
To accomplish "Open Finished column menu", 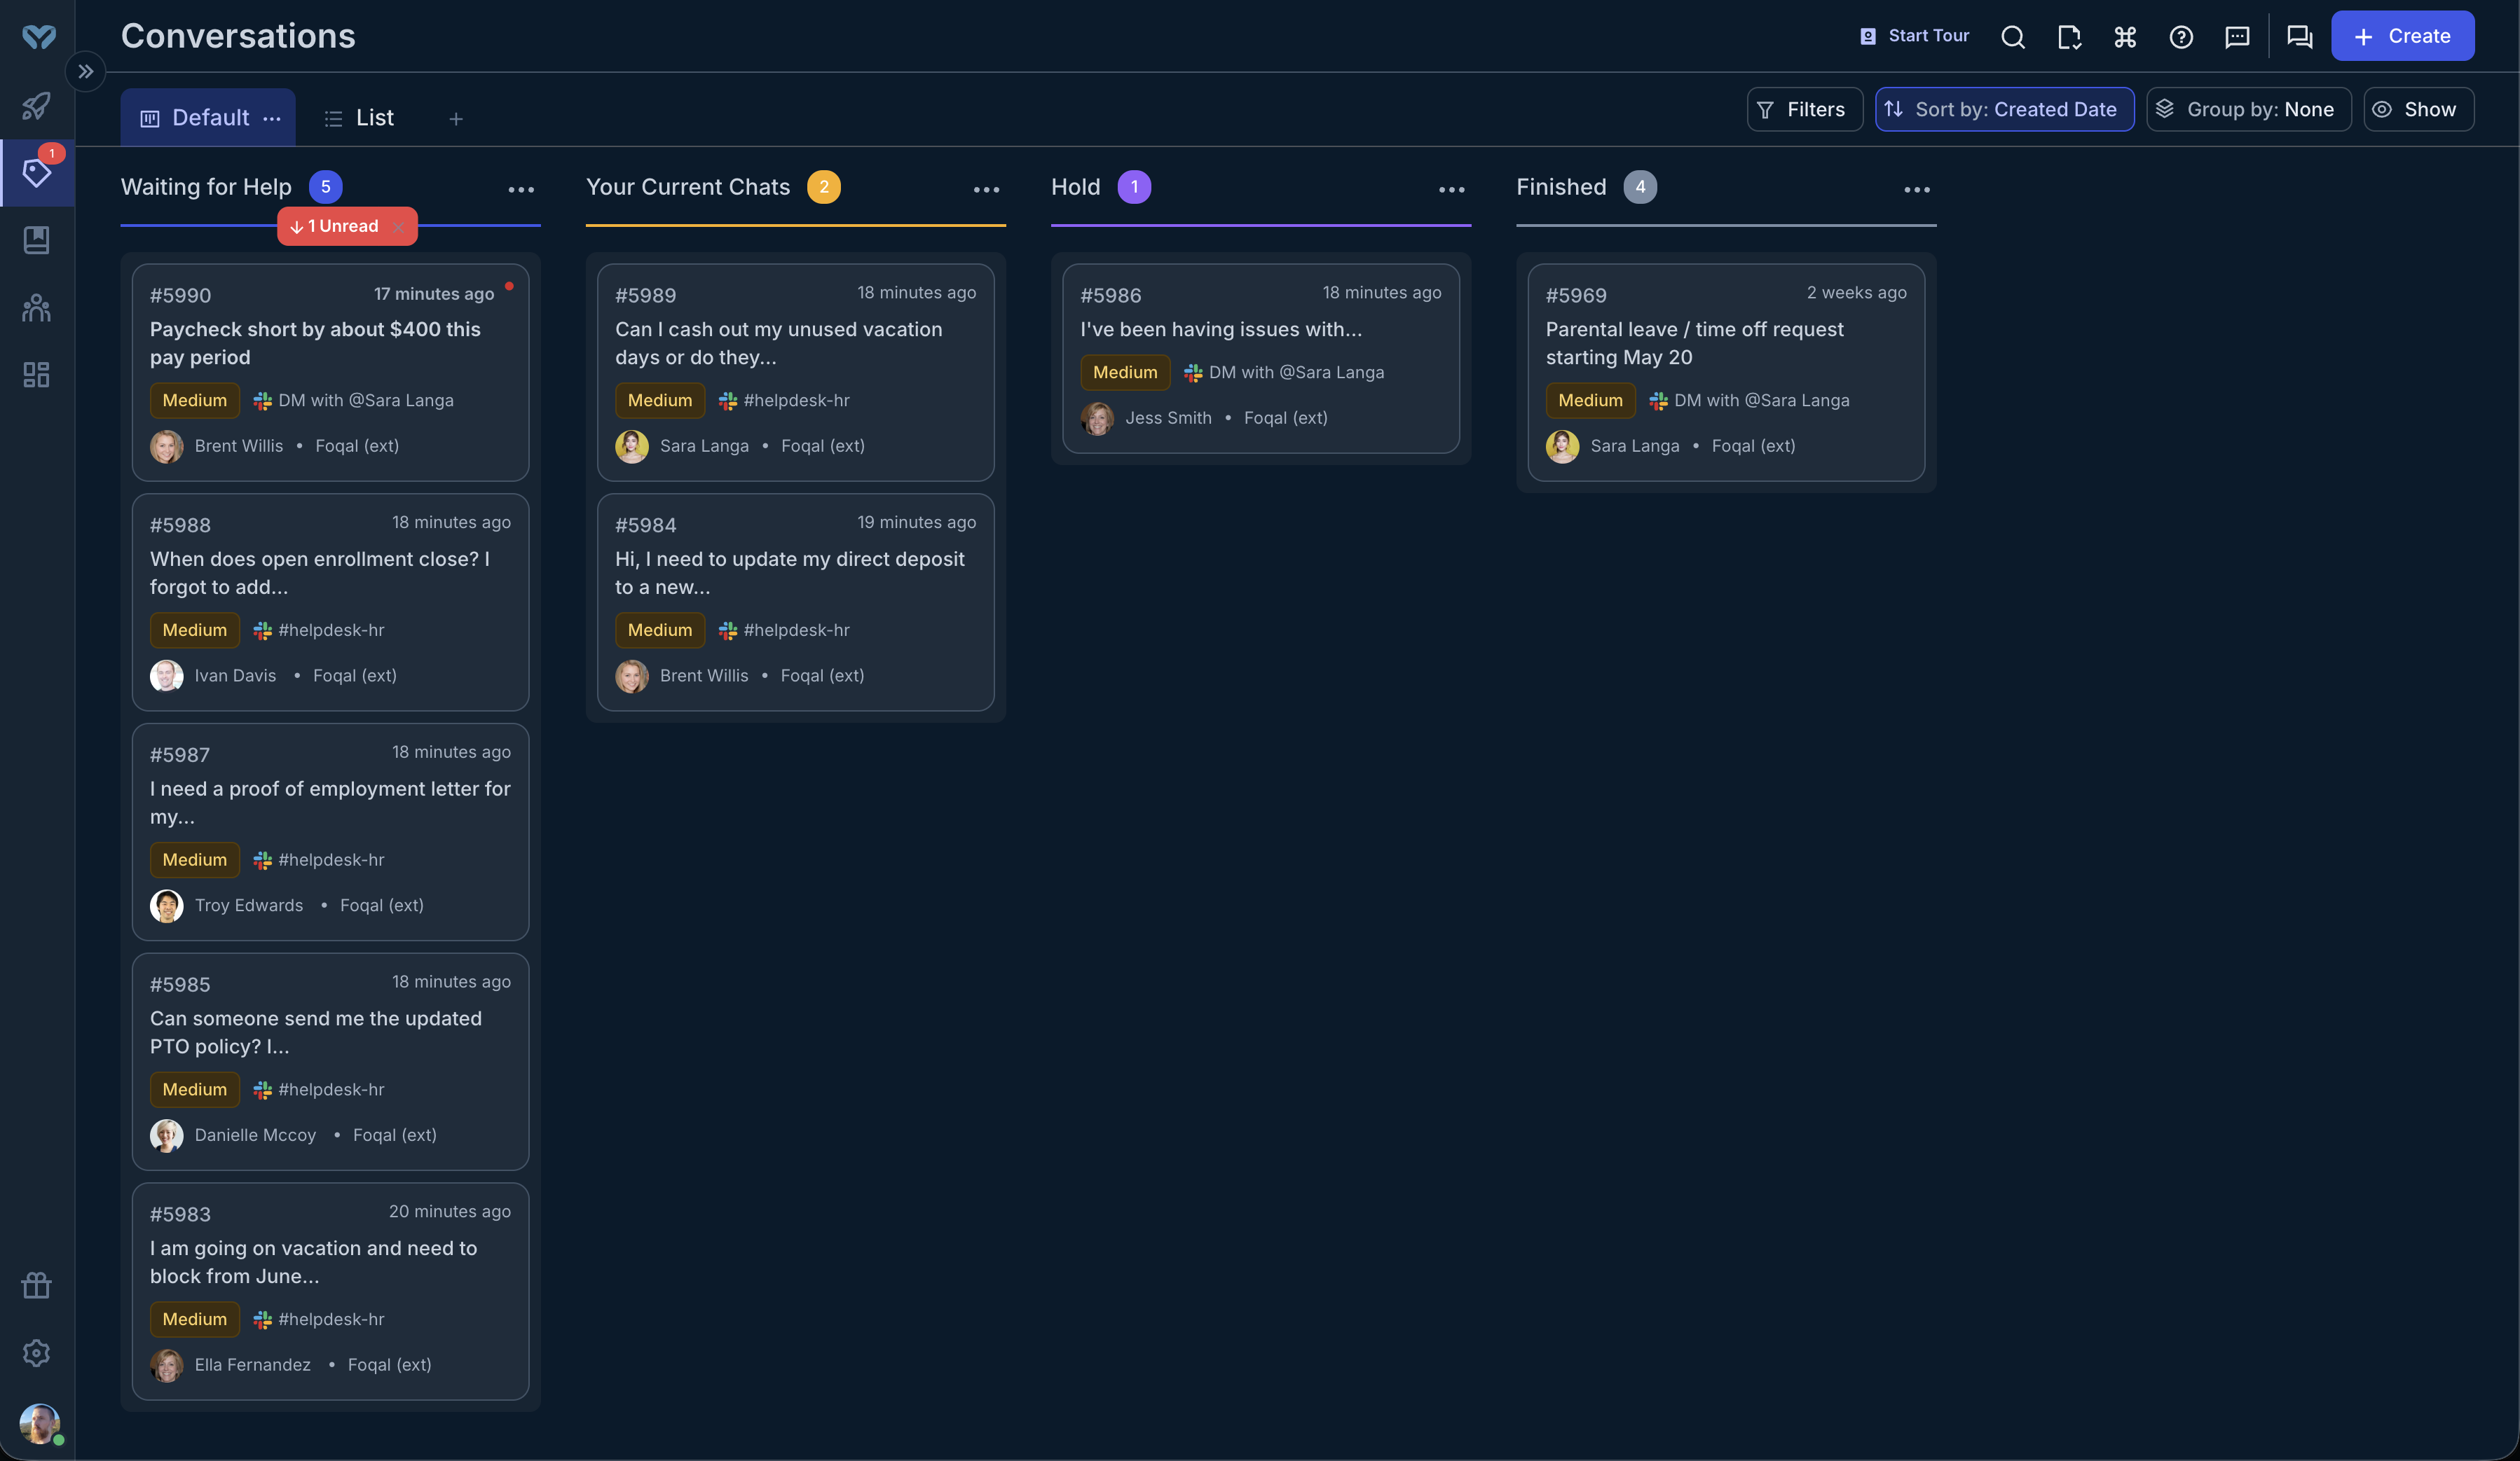I will coord(1916,189).
